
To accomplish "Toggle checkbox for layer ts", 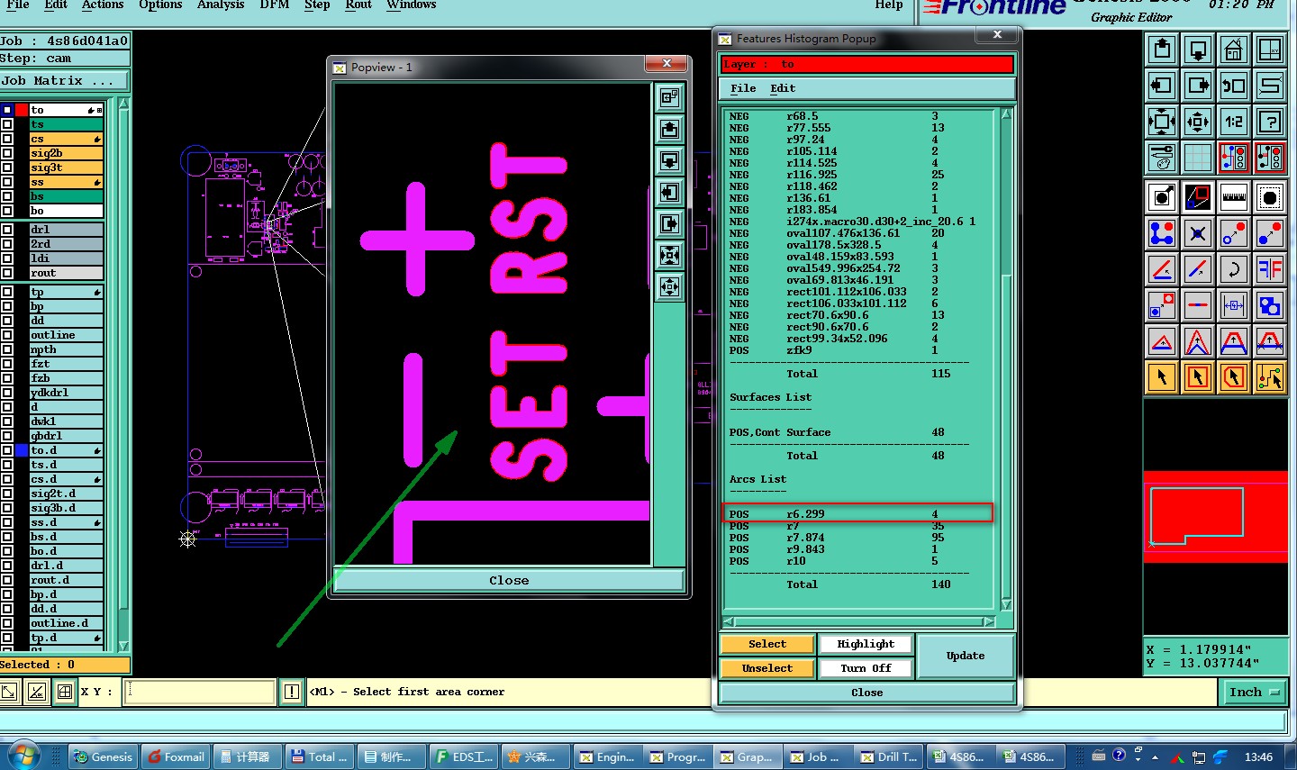I will 7,124.
